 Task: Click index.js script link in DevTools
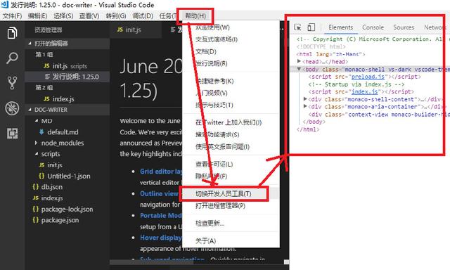click(364, 91)
